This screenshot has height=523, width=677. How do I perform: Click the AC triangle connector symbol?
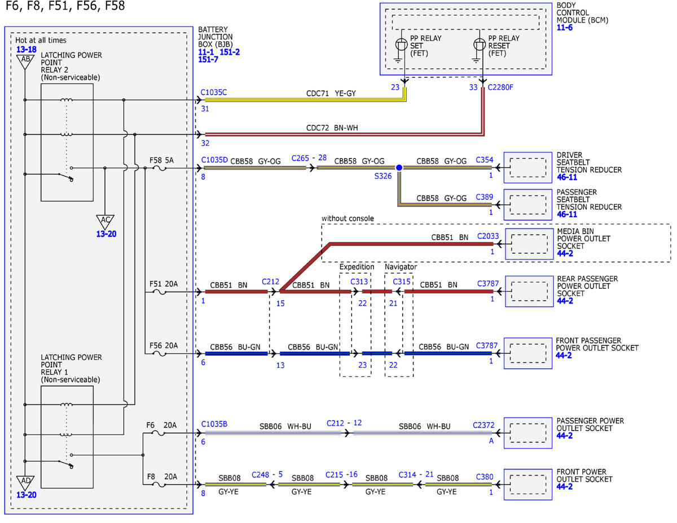105,221
